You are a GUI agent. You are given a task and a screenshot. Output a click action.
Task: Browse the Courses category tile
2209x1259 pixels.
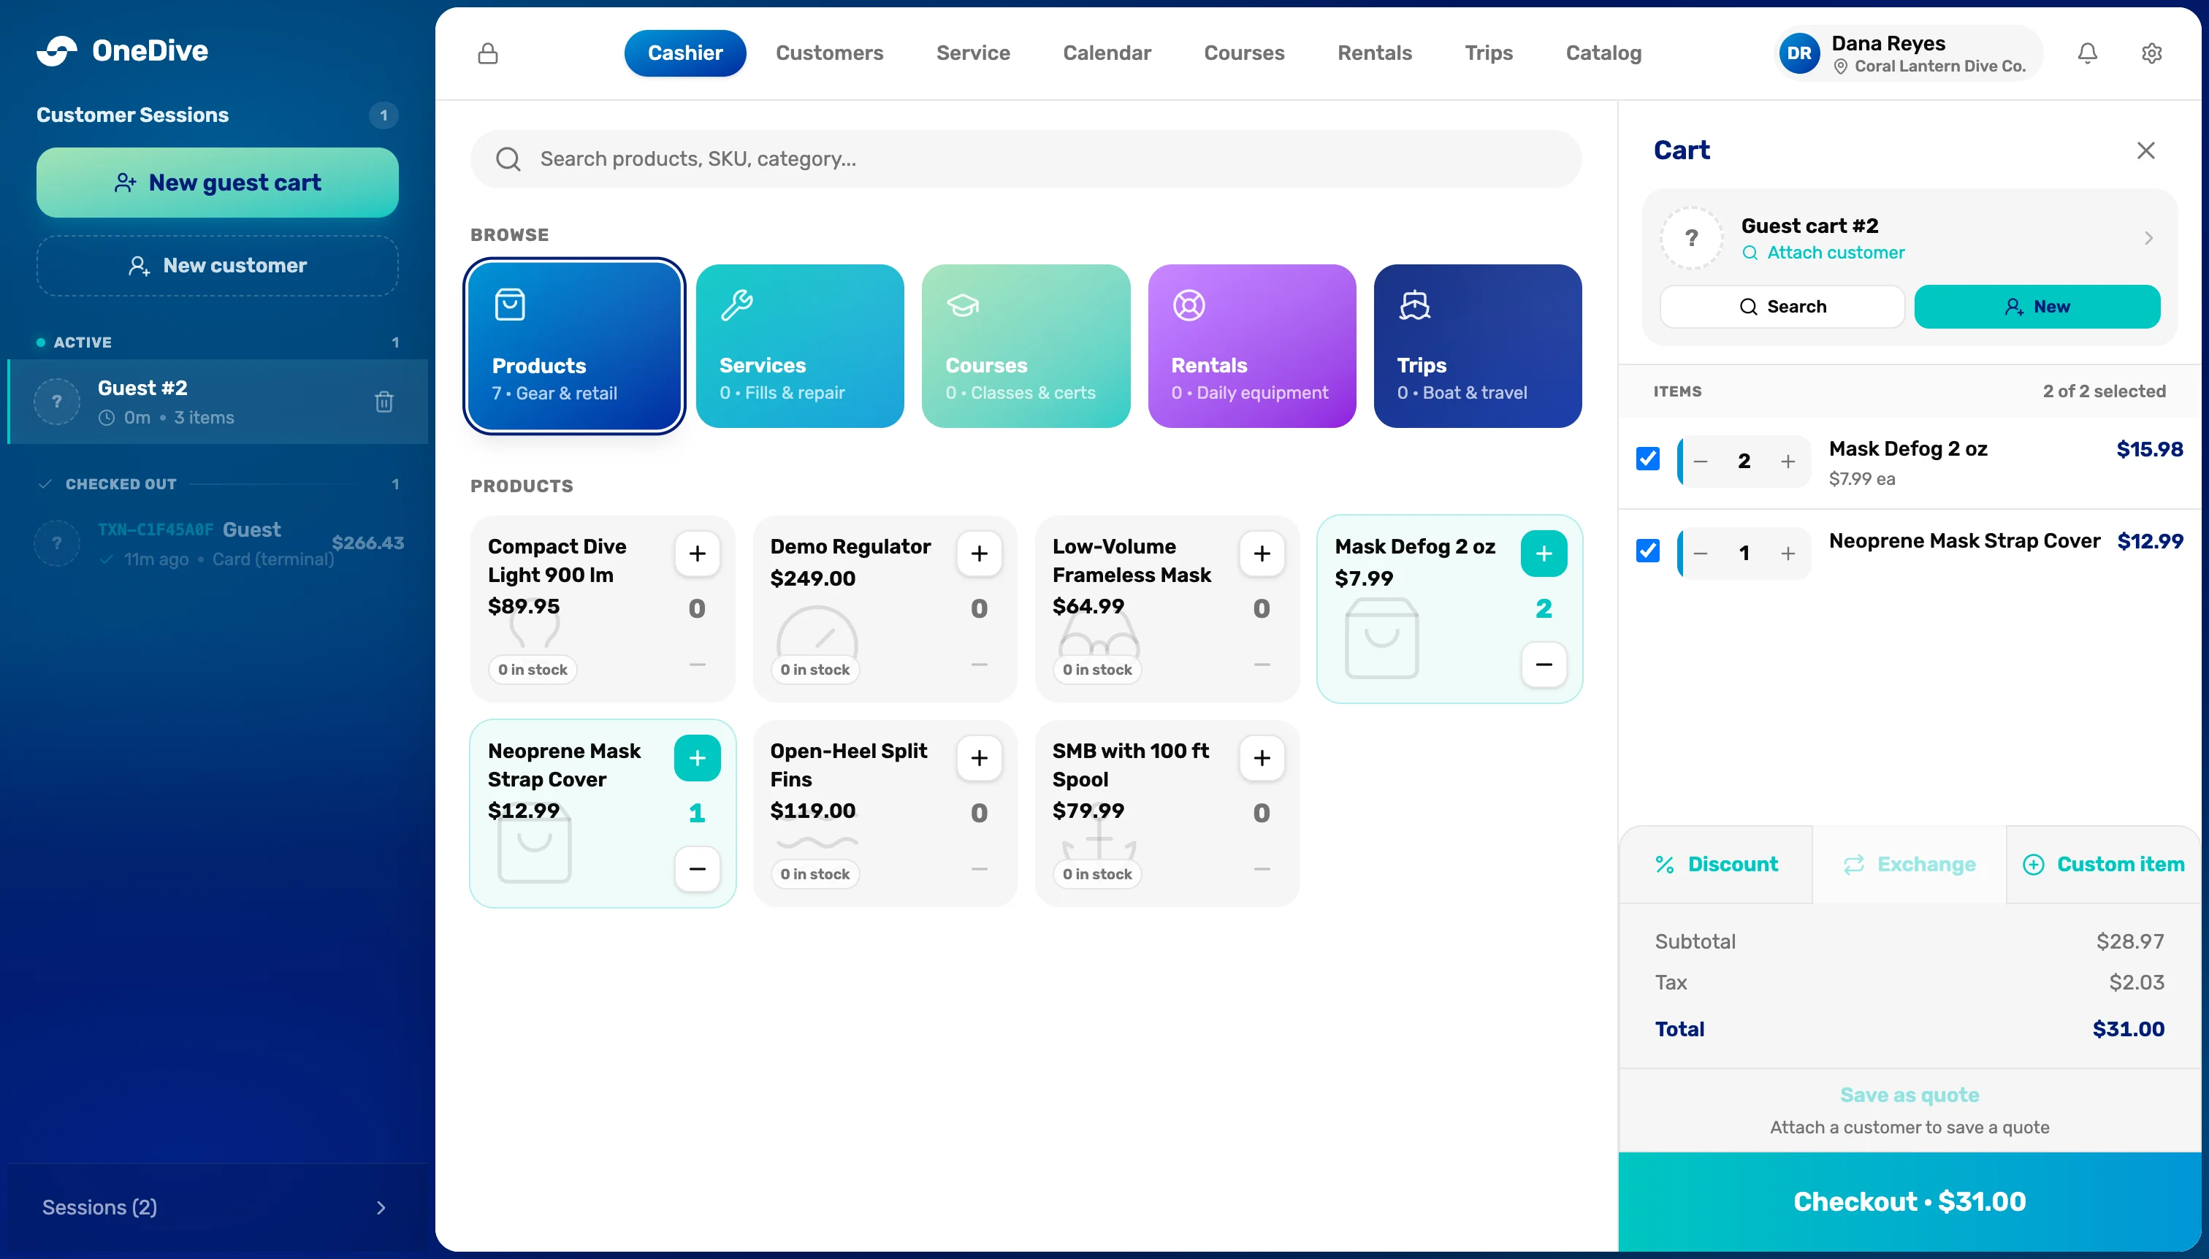pyautogui.click(x=1026, y=346)
